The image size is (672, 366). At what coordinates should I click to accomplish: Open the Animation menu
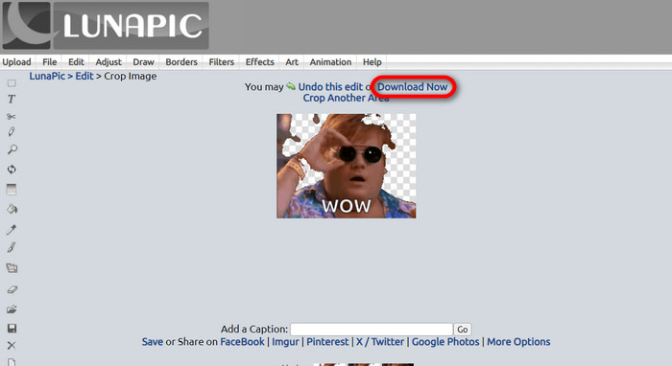pos(330,62)
